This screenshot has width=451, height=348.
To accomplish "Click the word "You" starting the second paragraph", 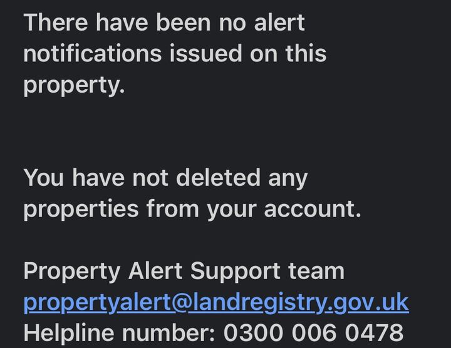I will pos(44,178).
